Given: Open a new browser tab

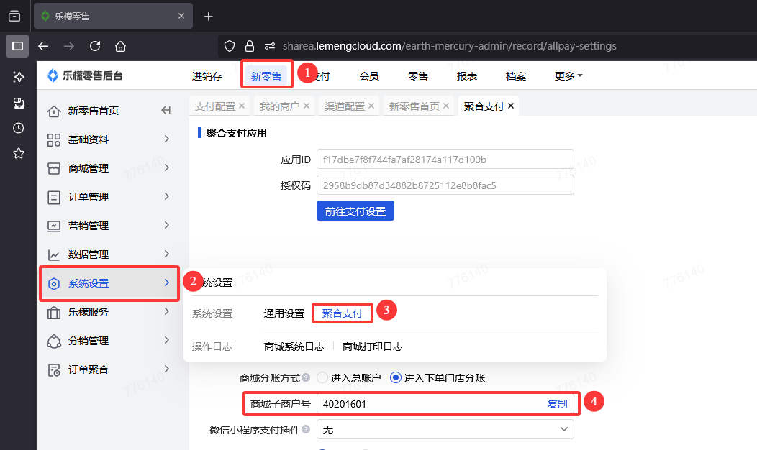Looking at the screenshot, I should pos(208,17).
